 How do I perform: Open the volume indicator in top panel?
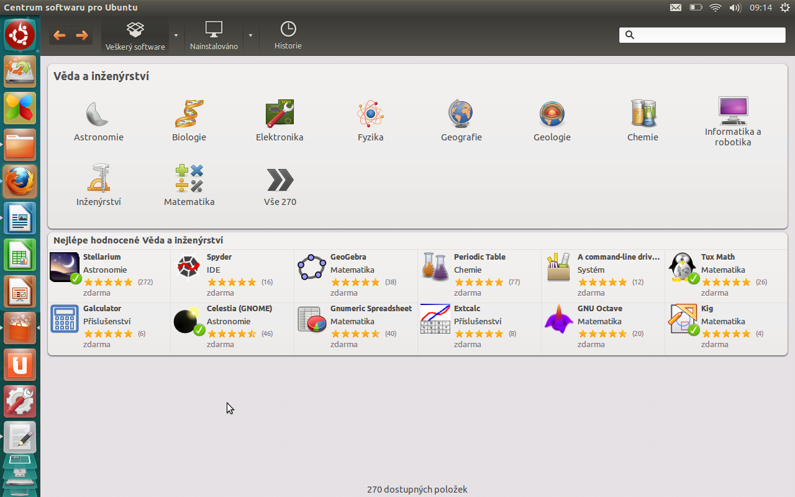coord(735,7)
